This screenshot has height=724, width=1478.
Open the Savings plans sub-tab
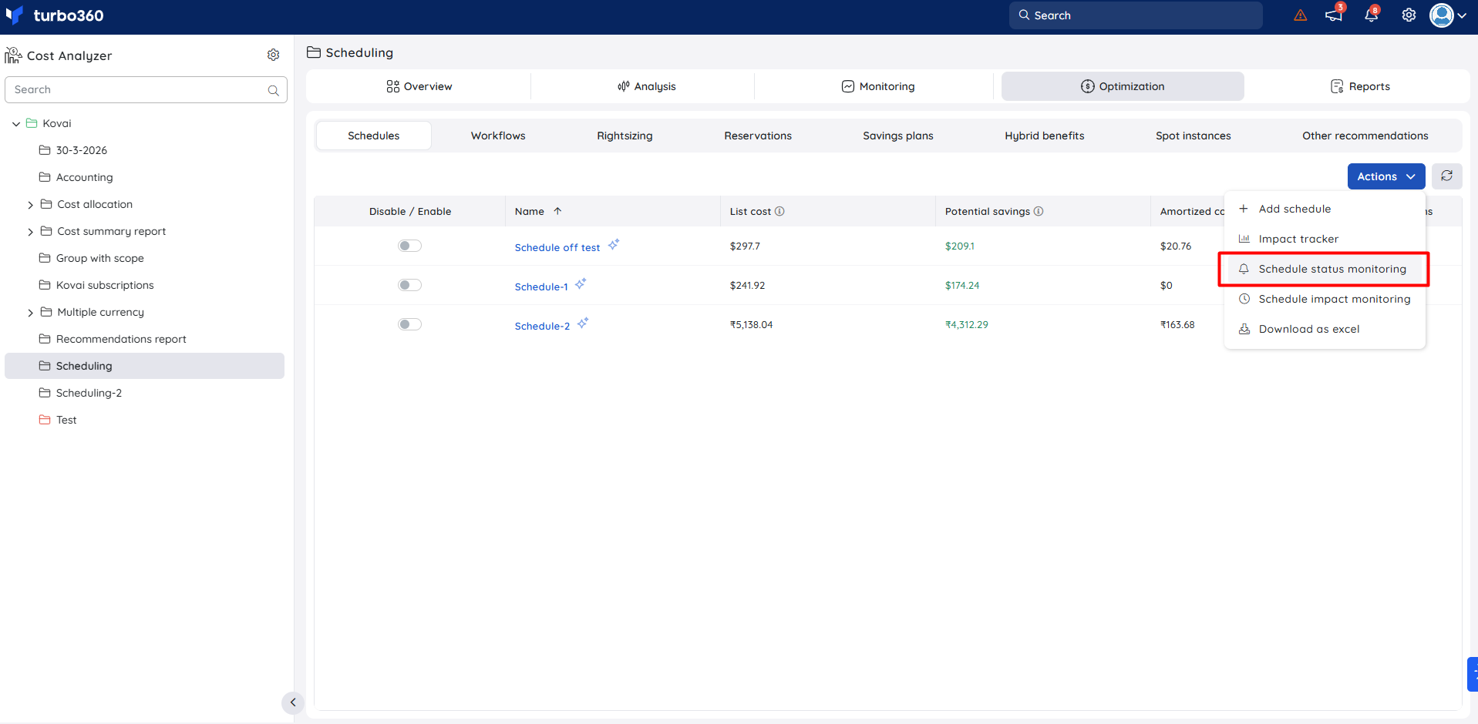click(898, 136)
